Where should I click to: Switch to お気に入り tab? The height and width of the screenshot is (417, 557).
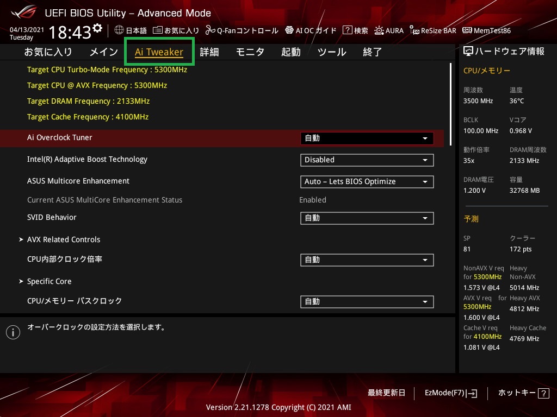coord(48,52)
